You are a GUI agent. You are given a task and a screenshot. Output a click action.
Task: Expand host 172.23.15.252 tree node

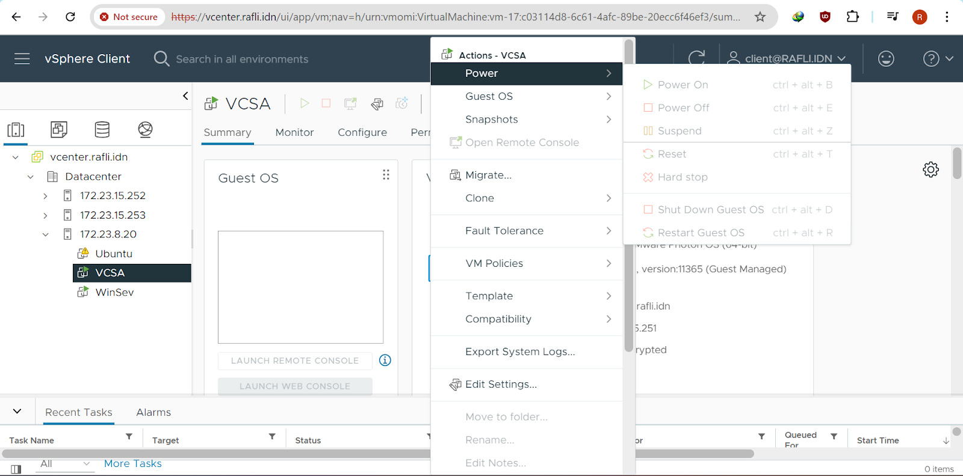point(45,196)
